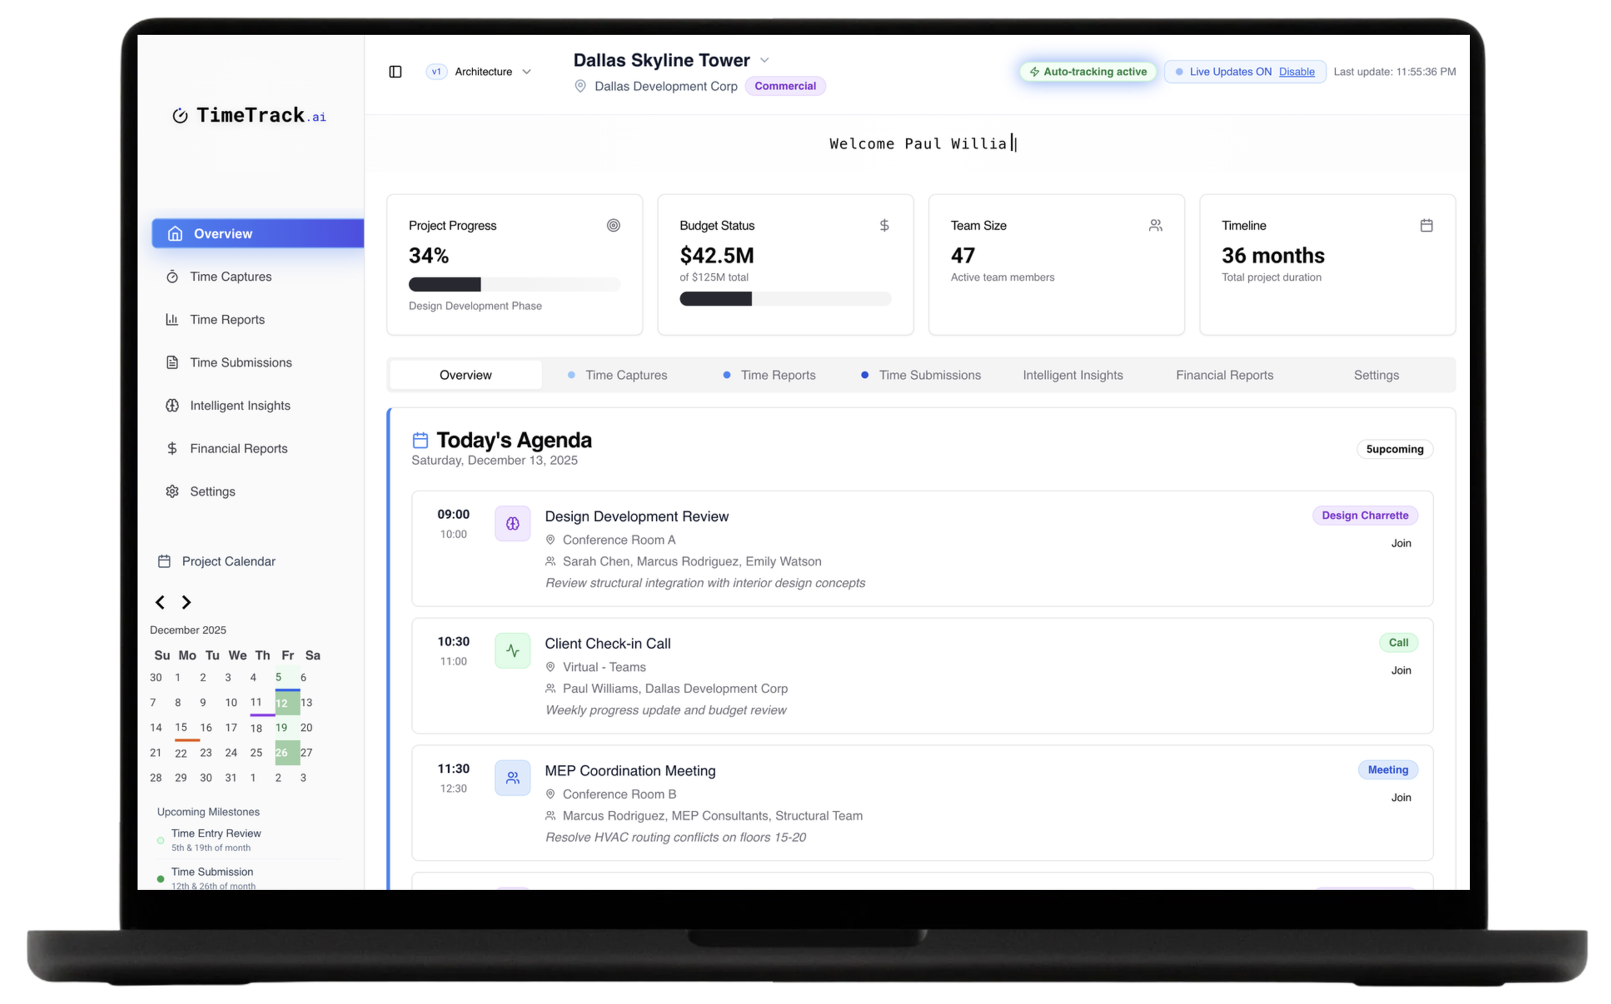Click the dollar icon on the Budget Status card
The image size is (1611, 1004).
tap(883, 226)
